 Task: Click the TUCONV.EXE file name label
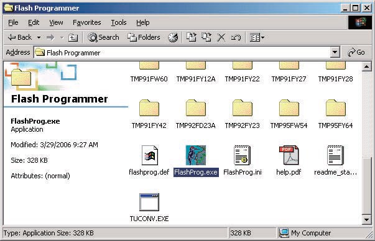coord(149,219)
